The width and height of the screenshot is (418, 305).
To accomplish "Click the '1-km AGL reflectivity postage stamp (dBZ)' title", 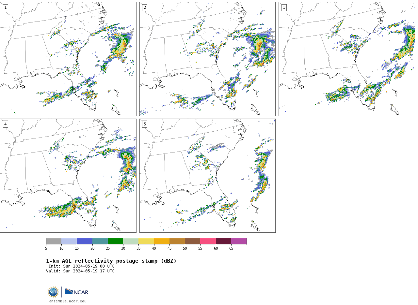I will 111,261.
